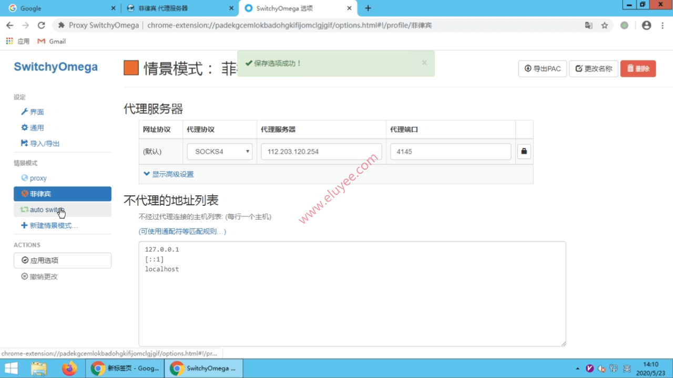Open the 通用 general settings
Image resolution: width=673 pixels, height=378 pixels.
[35, 128]
